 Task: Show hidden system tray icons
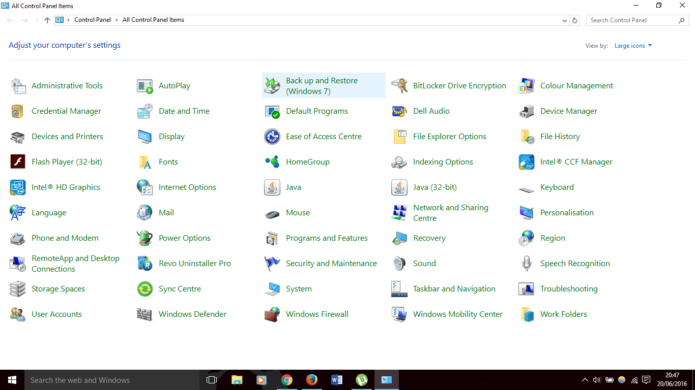(585, 380)
